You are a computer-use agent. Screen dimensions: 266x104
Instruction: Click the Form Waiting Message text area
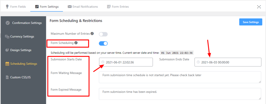point(180,77)
